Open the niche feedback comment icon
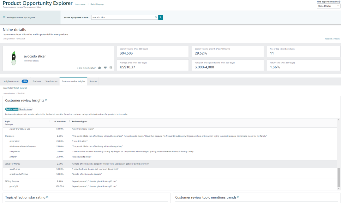The width and height of the screenshot is (341, 203). pyautogui.click(x=111, y=68)
